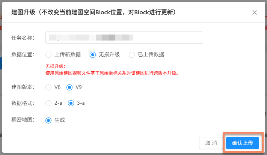Click the red description about 跨版本升级
This screenshot has width=267, height=155.
(x=112, y=73)
